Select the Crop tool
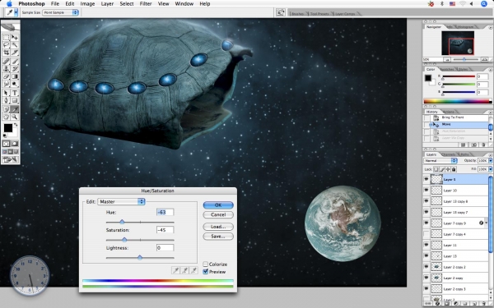494x308 pixels. pyautogui.click(x=6, y=53)
